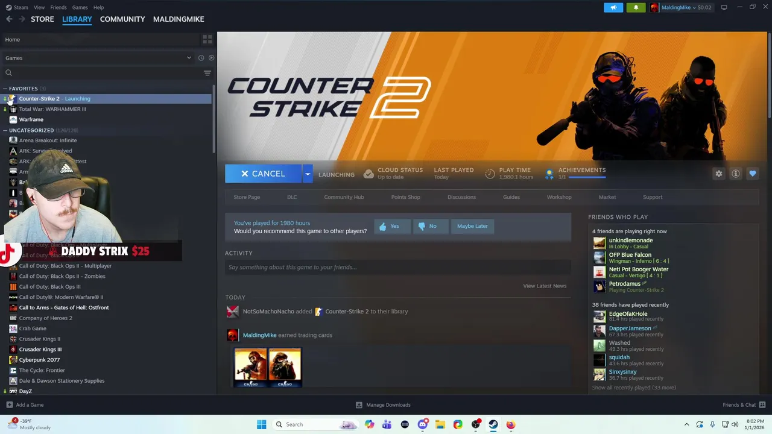This screenshot has height=434, width=772.
Task: Toggle favorite heart icon for Counter-Strike 2
Action: pyautogui.click(x=752, y=174)
